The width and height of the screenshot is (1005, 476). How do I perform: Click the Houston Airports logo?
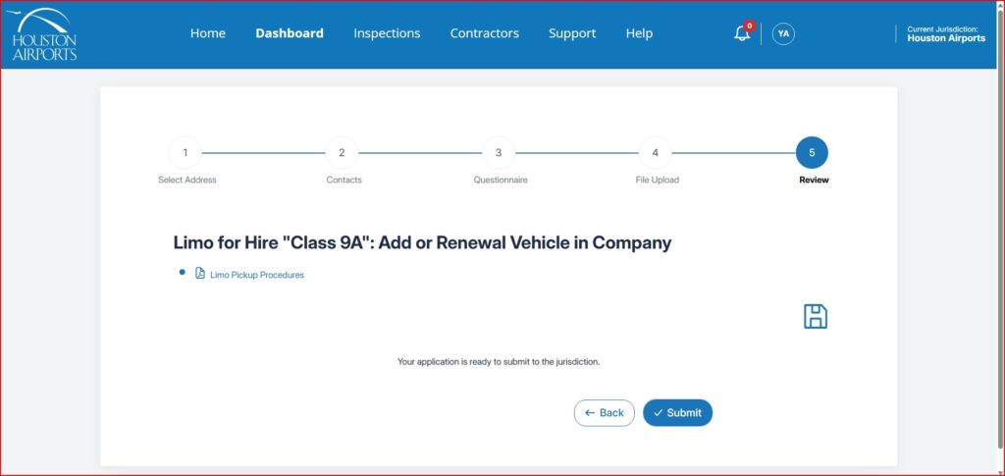43,34
